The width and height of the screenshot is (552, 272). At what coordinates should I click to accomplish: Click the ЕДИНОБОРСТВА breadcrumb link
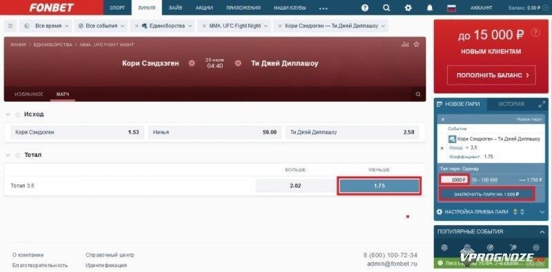[x=53, y=45]
